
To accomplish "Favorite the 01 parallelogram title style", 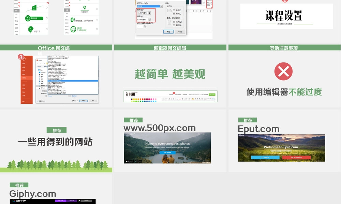I will [x=46, y=7].
